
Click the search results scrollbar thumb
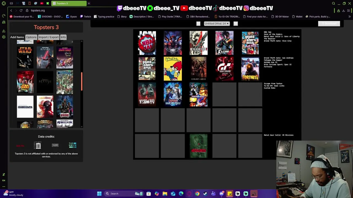click(x=81, y=82)
